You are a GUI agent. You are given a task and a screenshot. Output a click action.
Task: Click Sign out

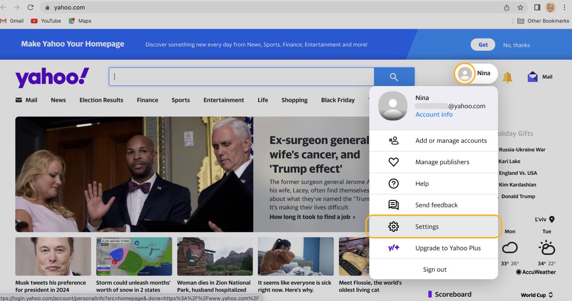click(435, 269)
